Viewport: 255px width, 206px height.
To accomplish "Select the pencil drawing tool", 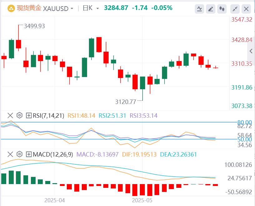I will click(211, 9).
